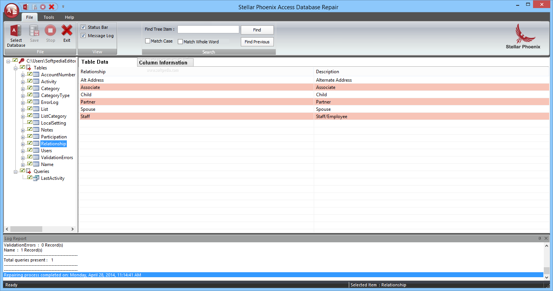
Task: Click the Activity table icon
Action: pos(36,81)
